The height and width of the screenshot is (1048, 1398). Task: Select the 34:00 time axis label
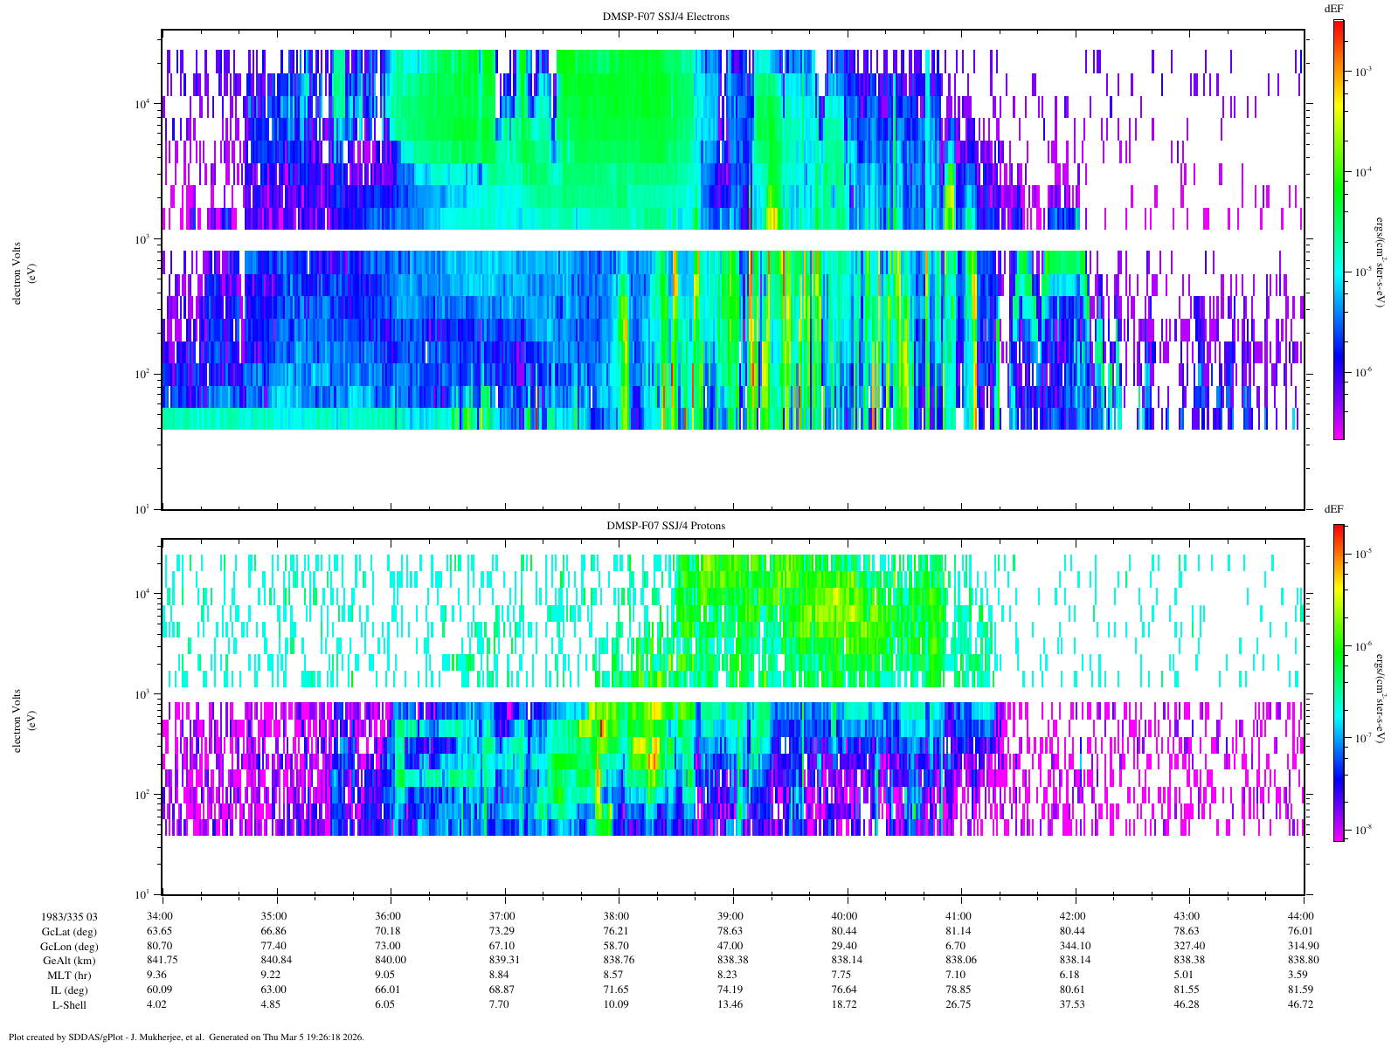click(162, 916)
